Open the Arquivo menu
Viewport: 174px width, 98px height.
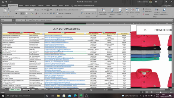pyautogui.click(x=4, y=5)
